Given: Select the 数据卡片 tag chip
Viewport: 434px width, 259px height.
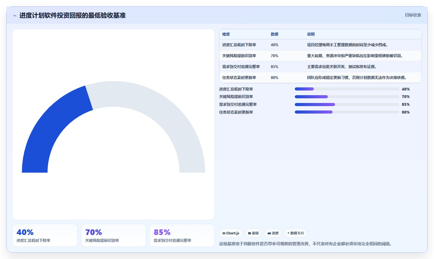Looking at the screenshot, I should 295,233.
